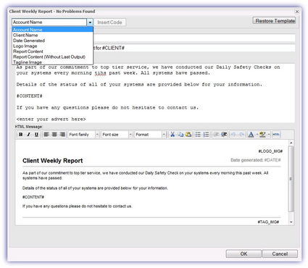Click the Copy icon in editor toolbar
The image size is (308, 268).
tap(180, 135)
